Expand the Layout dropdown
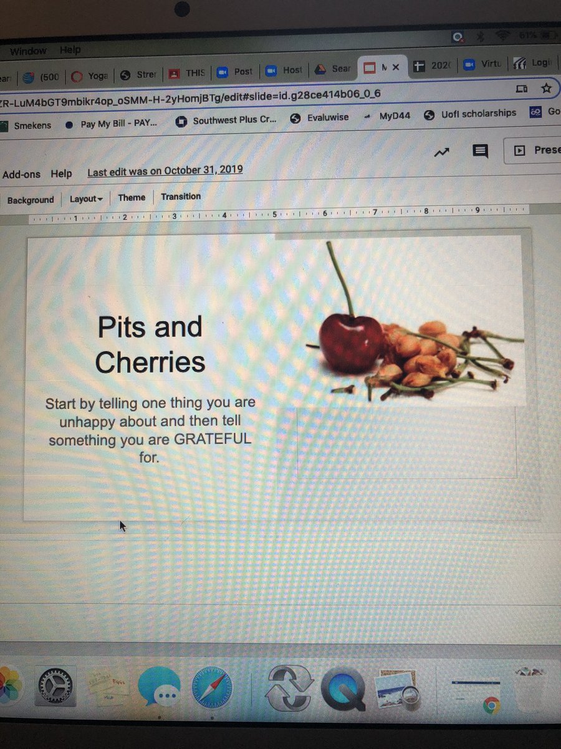The width and height of the screenshot is (561, 749). (86, 198)
